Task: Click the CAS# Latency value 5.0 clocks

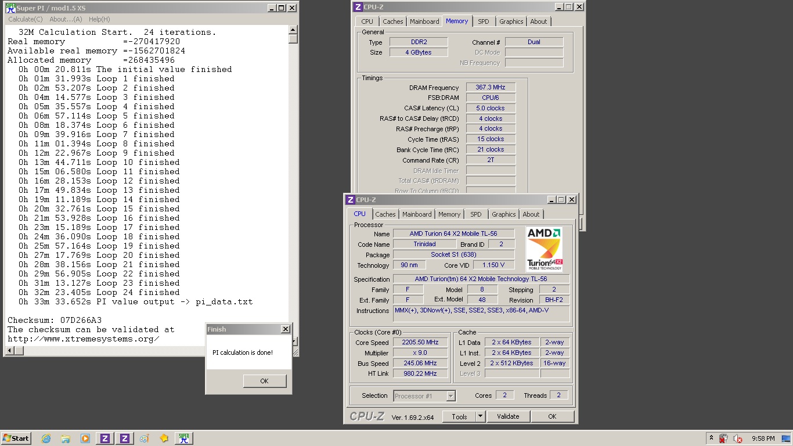Action: [491, 108]
